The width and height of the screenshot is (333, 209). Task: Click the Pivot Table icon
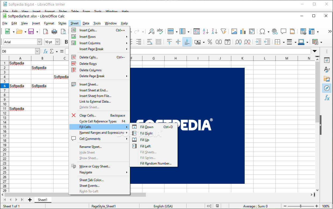tap(252, 32)
